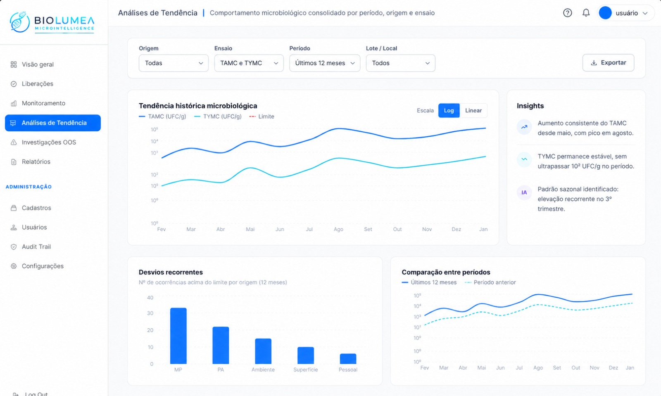Go to Visão geral

[53, 64]
